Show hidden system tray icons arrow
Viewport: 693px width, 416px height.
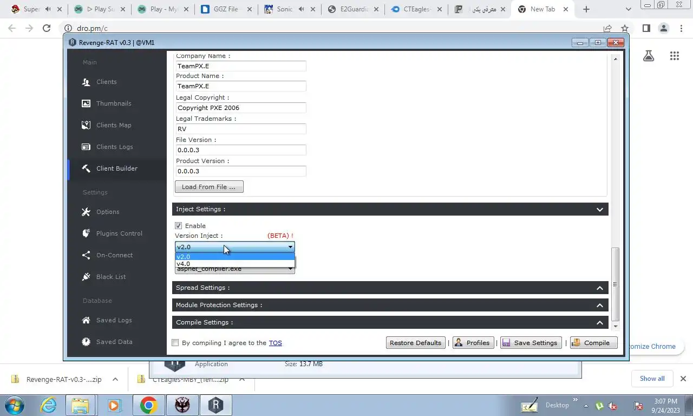click(585, 405)
